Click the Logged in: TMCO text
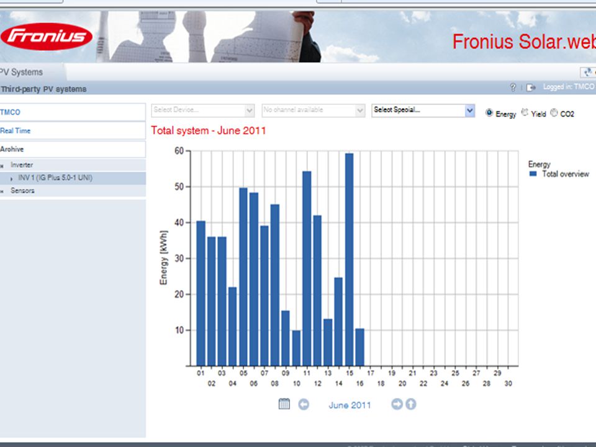The image size is (596, 447). (x=568, y=87)
